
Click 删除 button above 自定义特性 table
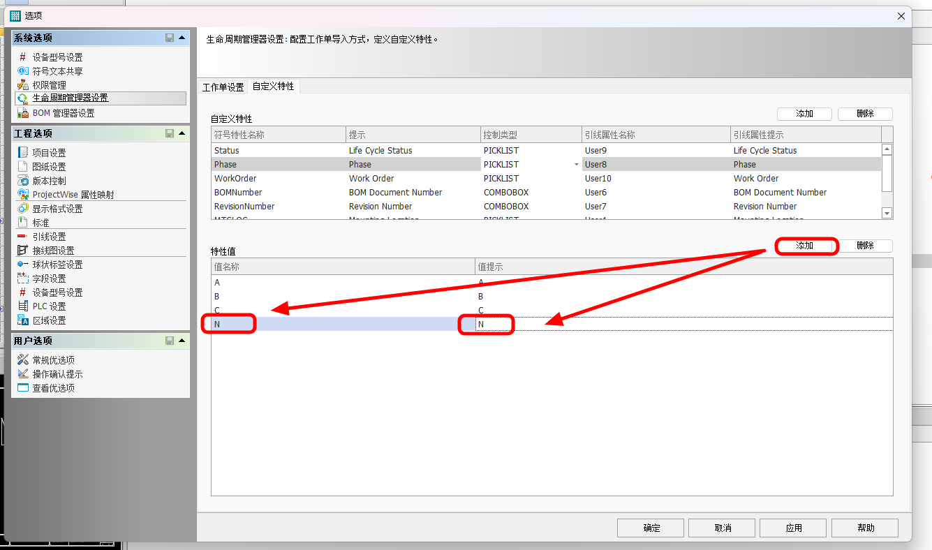point(865,114)
